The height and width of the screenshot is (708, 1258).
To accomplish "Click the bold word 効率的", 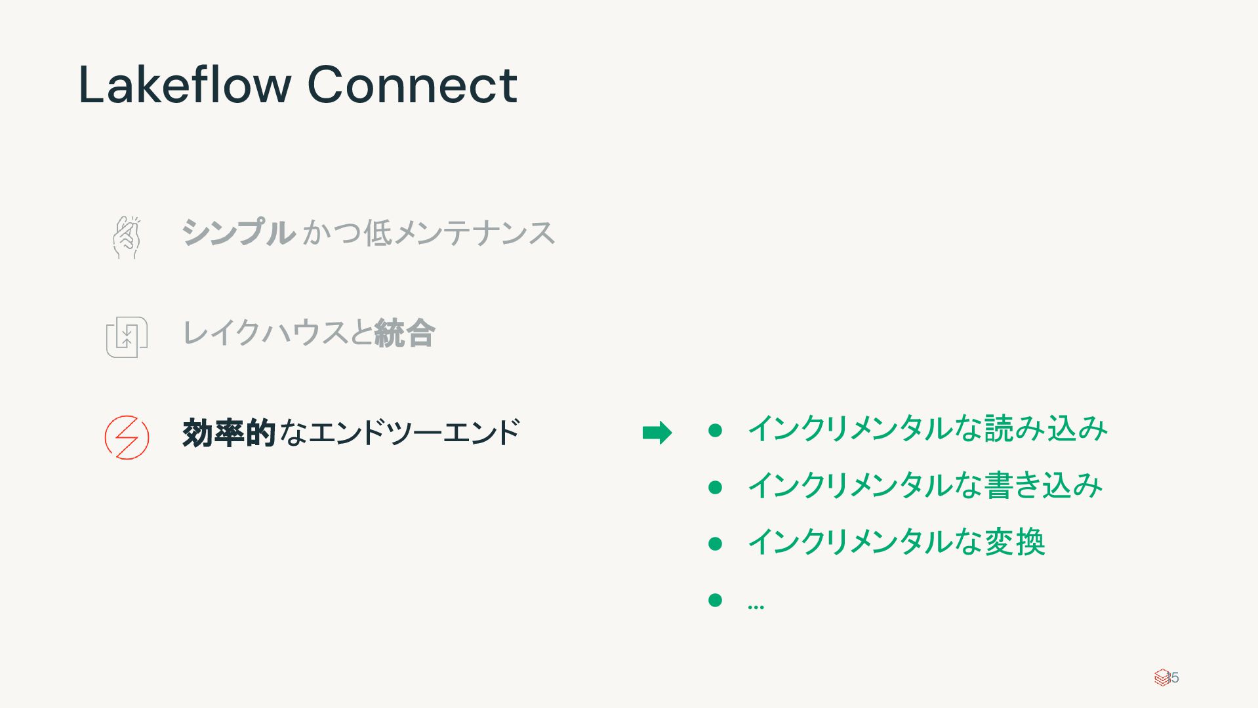I will point(228,433).
